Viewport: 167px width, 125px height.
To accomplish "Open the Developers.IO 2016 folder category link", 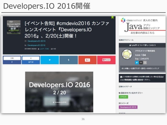I will (x=36, y=45).
